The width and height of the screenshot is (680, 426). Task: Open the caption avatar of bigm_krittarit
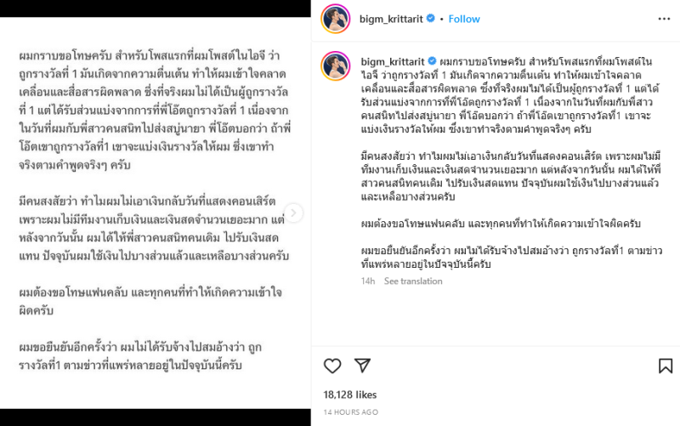(x=335, y=66)
